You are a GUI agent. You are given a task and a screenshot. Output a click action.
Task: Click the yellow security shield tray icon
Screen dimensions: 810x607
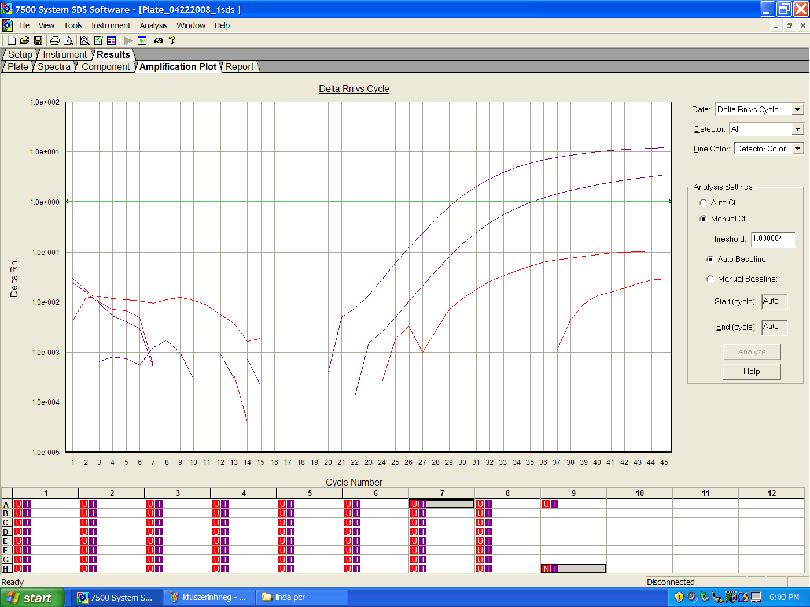(679, 597)
